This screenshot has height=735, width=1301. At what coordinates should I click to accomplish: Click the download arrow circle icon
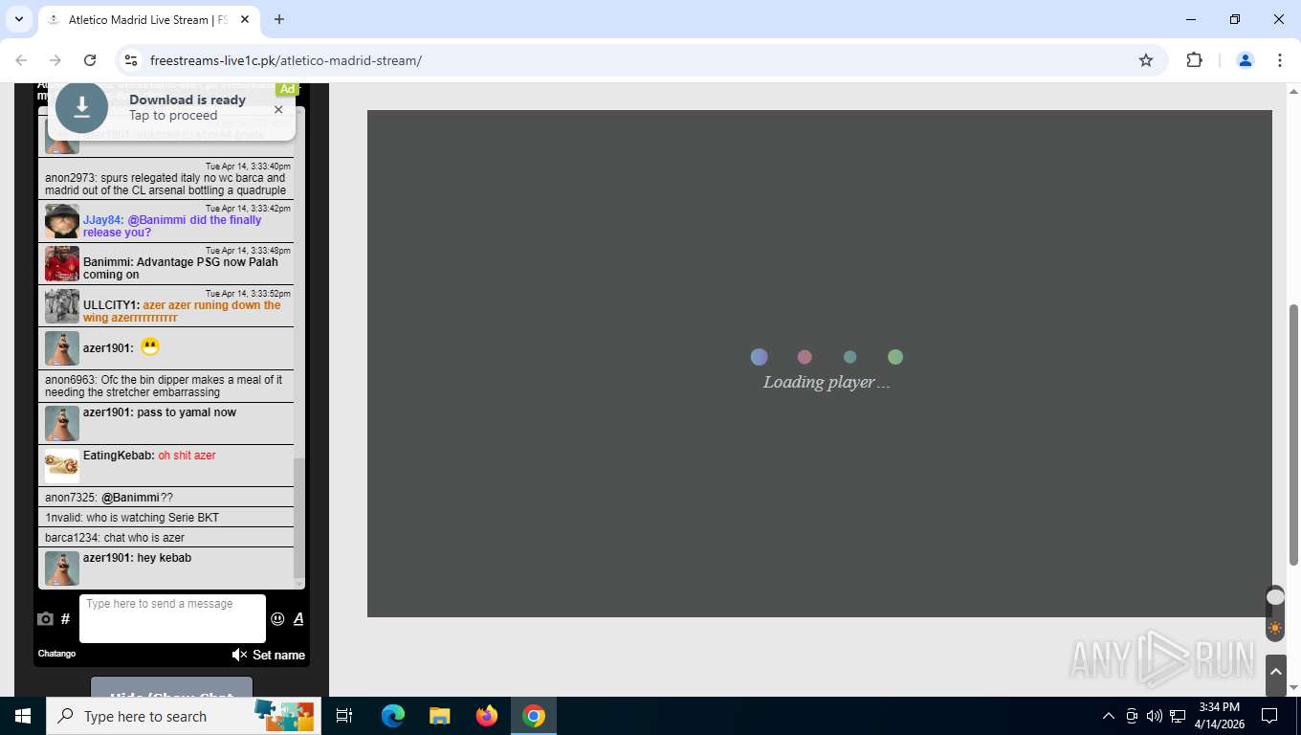pos(81,107)
